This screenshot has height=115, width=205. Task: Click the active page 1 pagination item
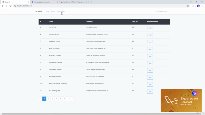44,99
